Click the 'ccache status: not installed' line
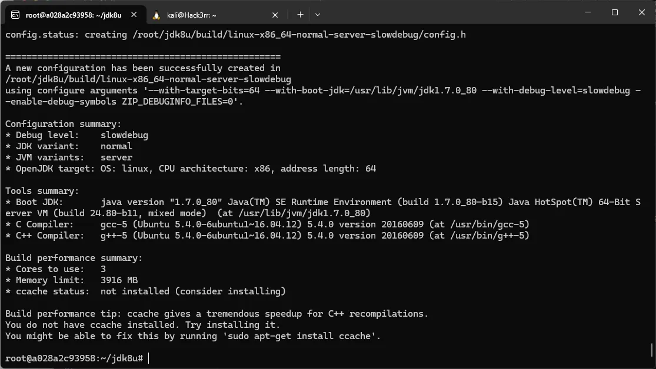 [145, 291]
